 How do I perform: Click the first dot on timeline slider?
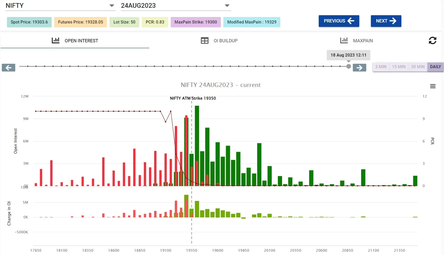click(27, 66)
